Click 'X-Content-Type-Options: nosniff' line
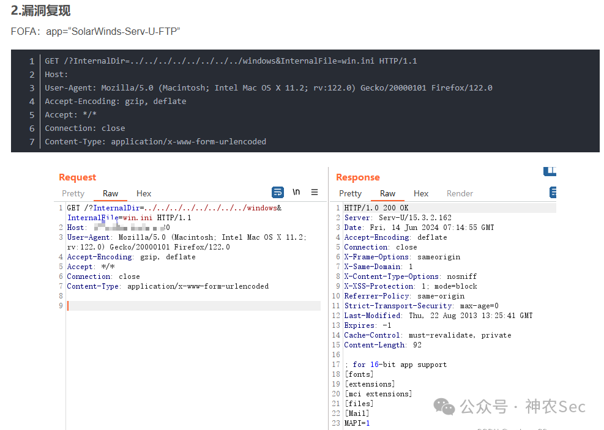Screen dimensions: 604x430 point(410,277)
